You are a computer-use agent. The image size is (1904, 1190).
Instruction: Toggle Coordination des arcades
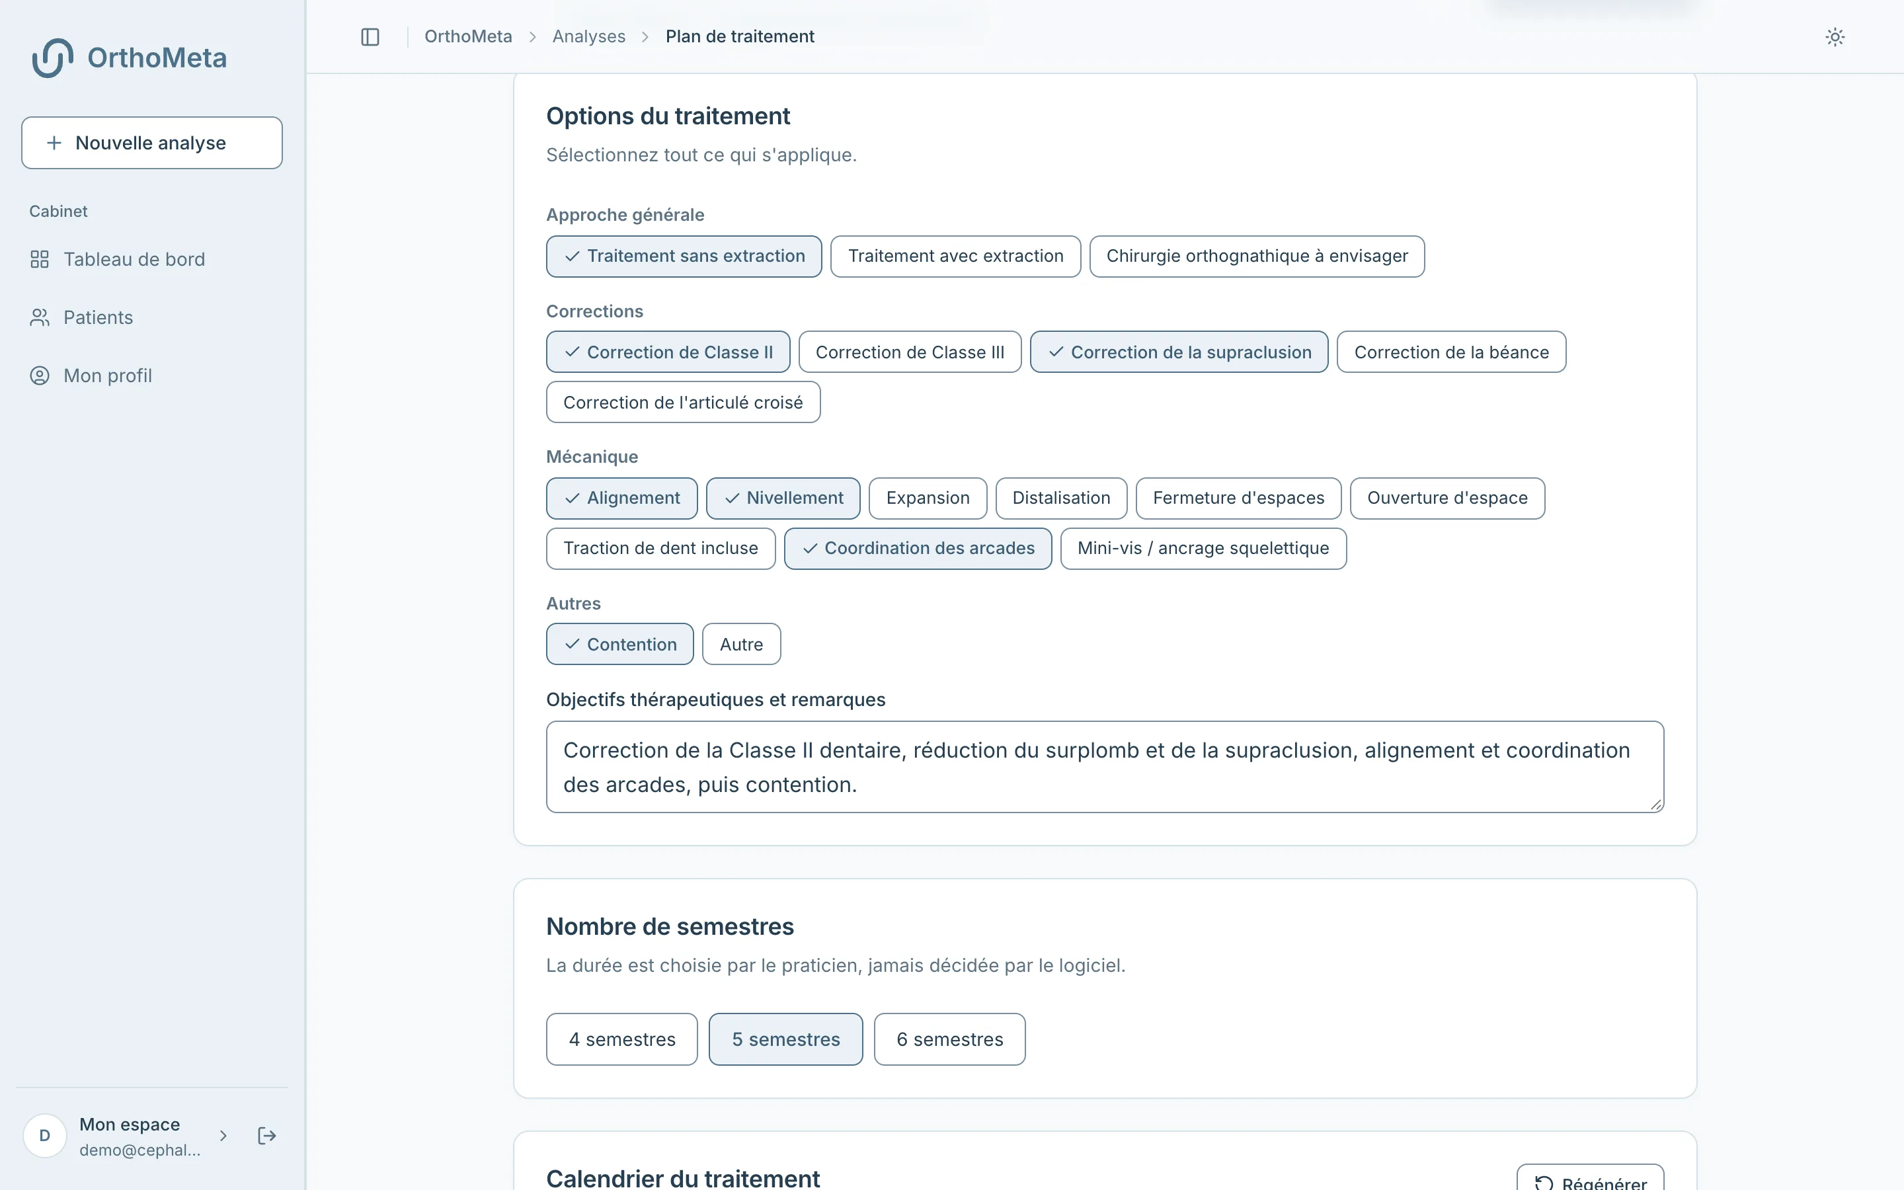click(918, 549)
